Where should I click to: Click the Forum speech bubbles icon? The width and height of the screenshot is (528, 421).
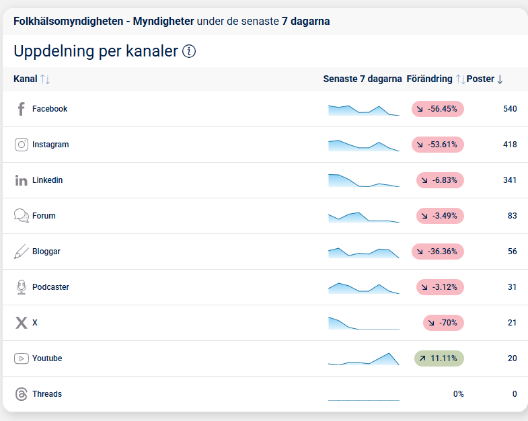click(x=22, y=216)
